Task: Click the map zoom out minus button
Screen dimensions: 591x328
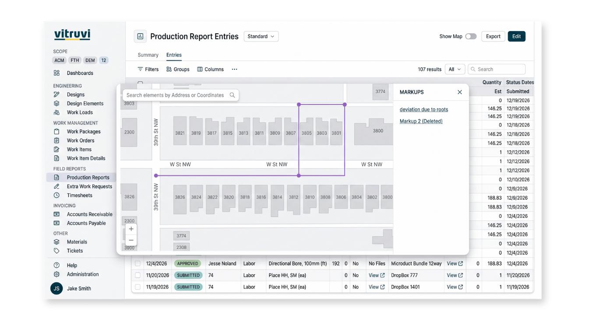Action: (131, 240)
